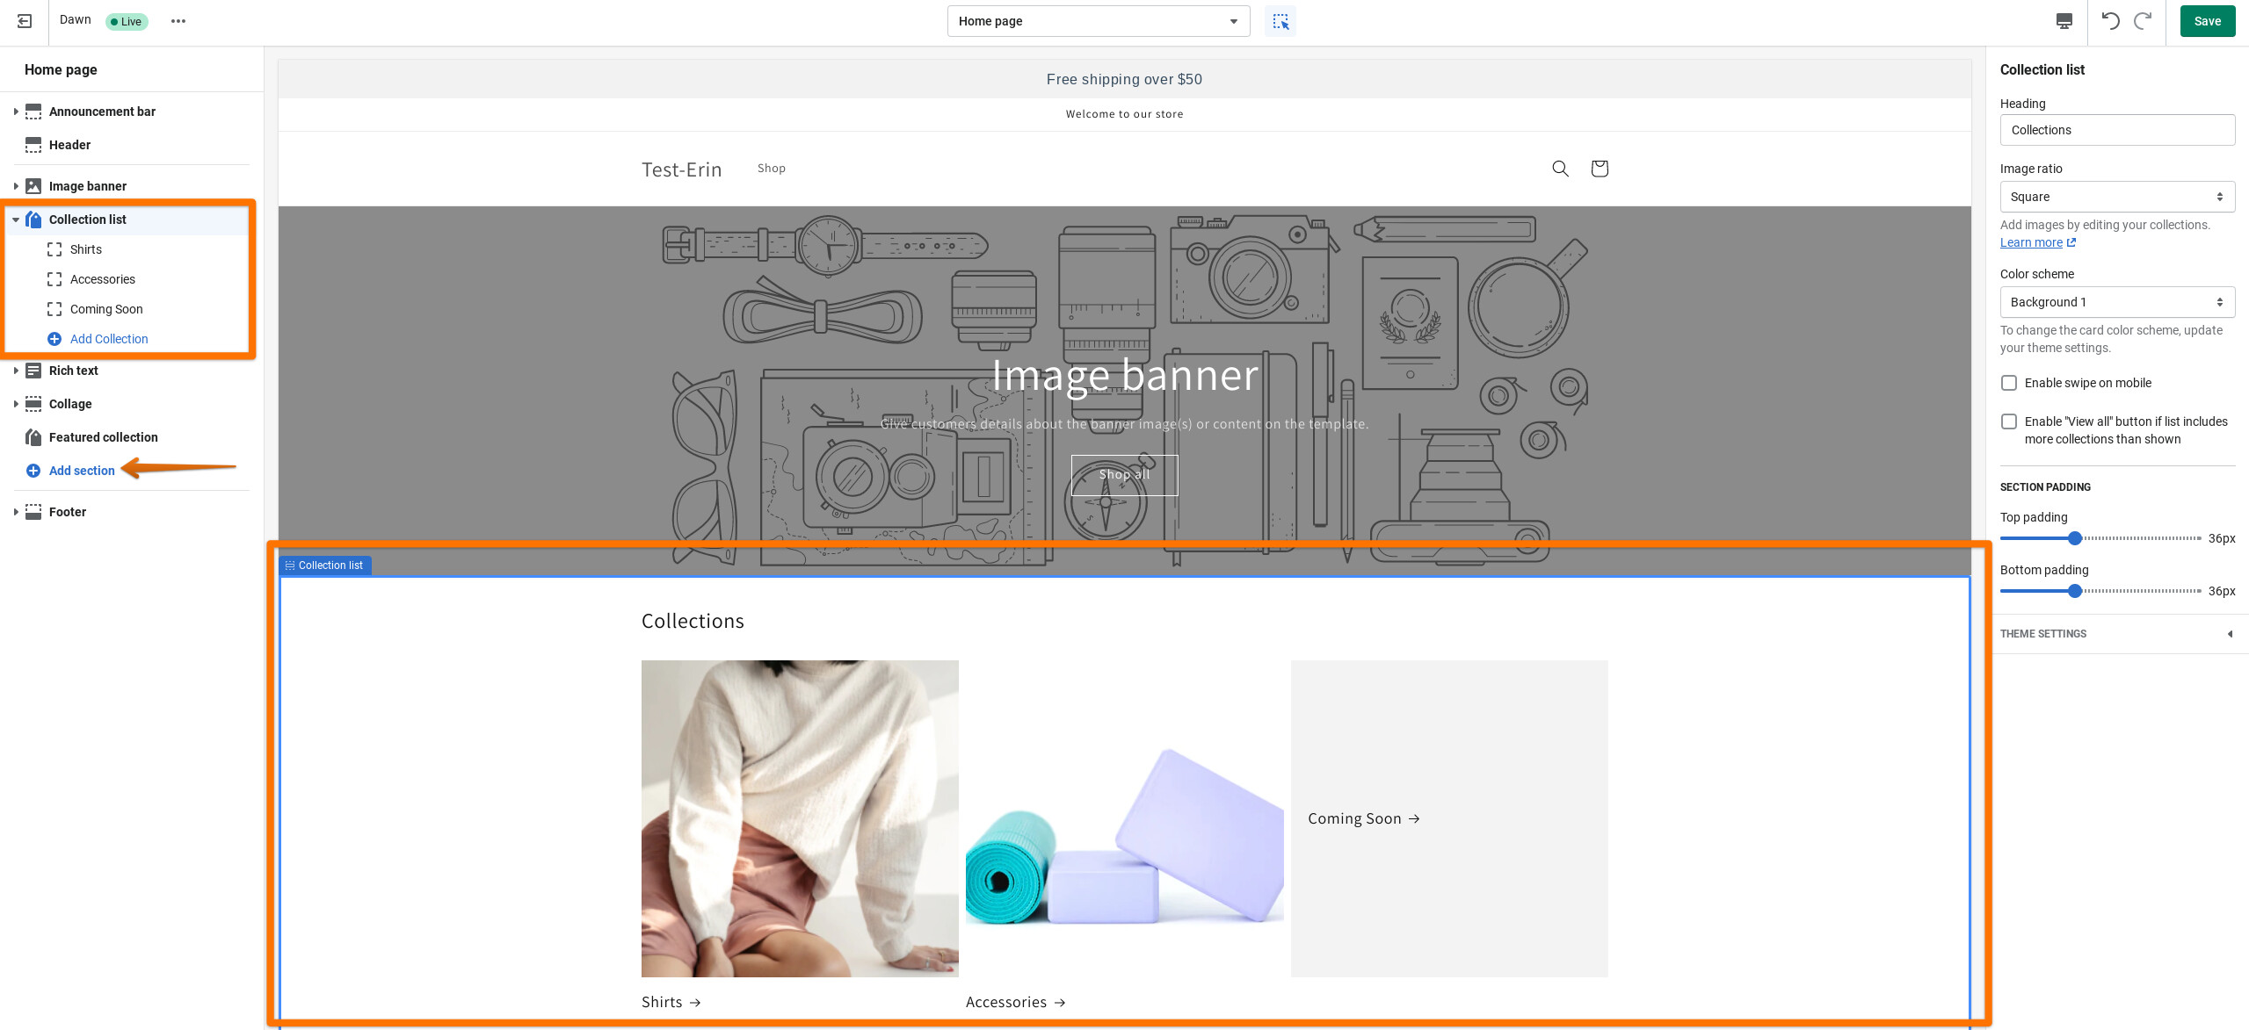Open the Image ratio Square dropdown
Screen dimensions: 2249x1030
tap(2116, 197)
